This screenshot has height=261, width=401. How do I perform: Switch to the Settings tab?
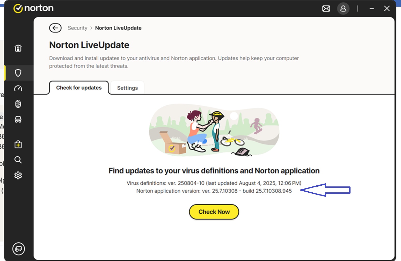pos(127,88)
